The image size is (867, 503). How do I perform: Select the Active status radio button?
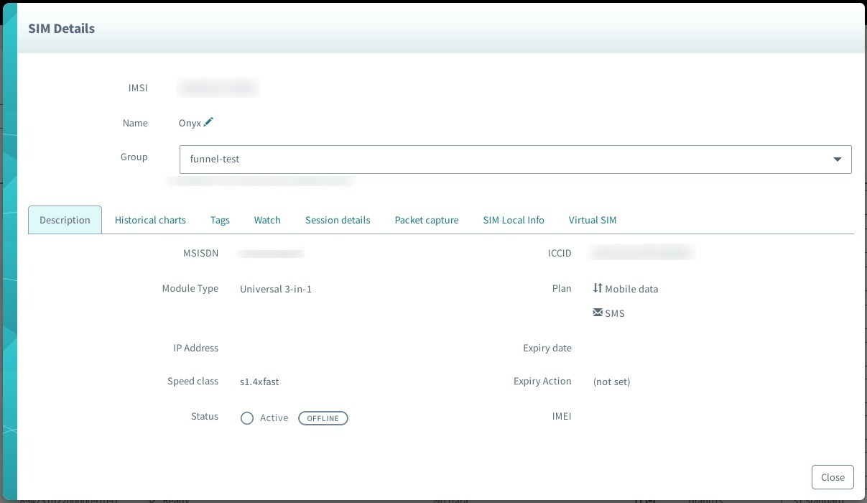pyautogui.click(x=247, y=417)
